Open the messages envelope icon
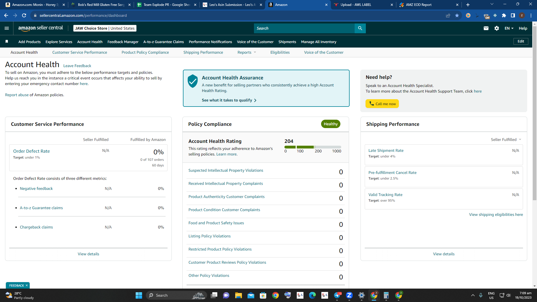 (486, 28)
